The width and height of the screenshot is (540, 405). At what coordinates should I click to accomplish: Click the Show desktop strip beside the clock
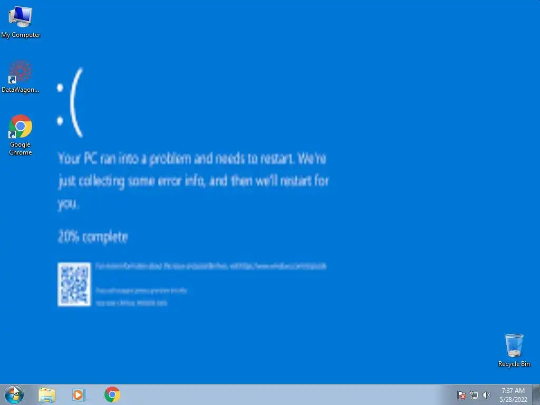tap(536, 395)
